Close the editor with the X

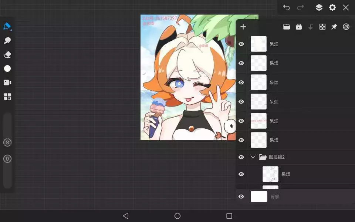click(x=346, y=7)
